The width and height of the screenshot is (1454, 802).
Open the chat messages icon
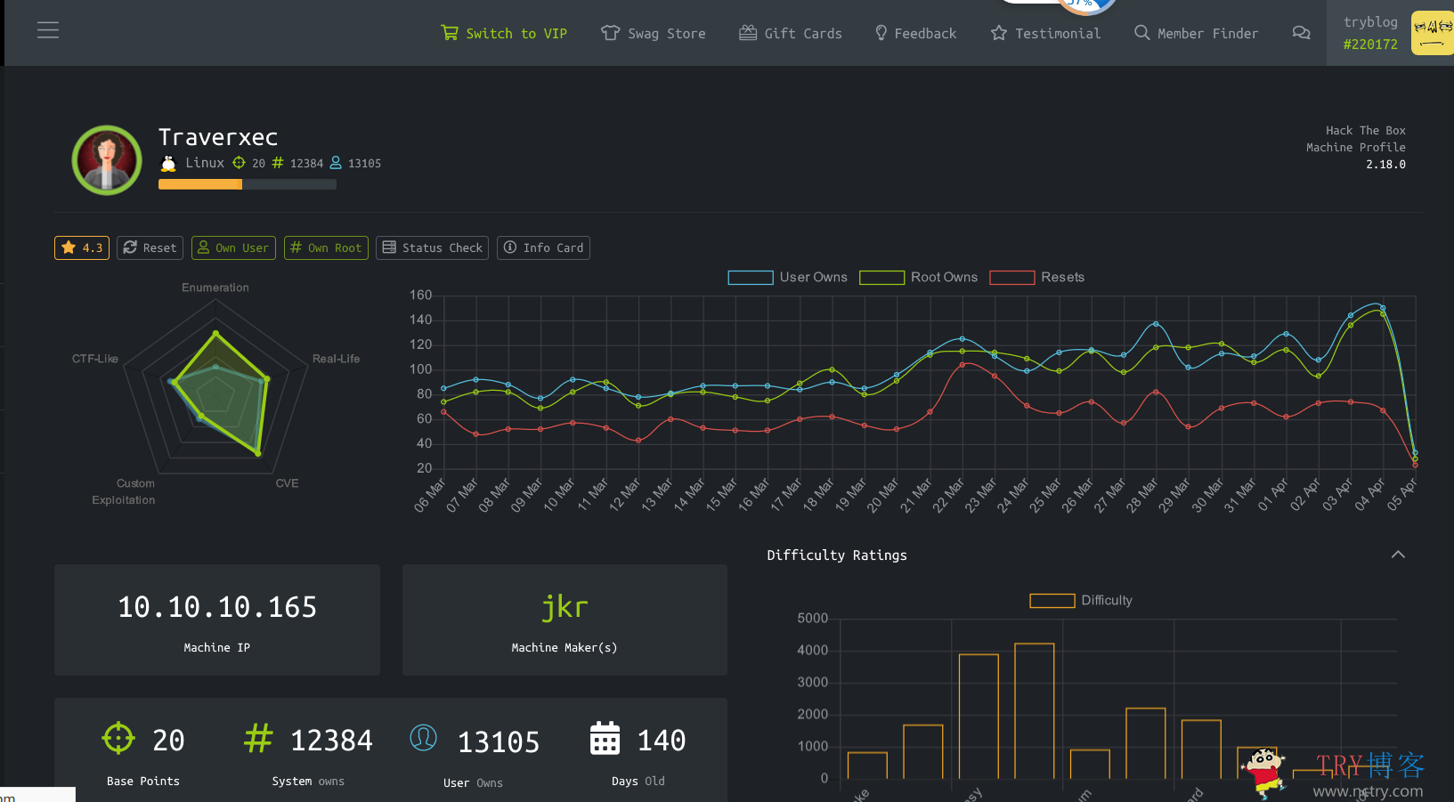[x=1301, y=33]
